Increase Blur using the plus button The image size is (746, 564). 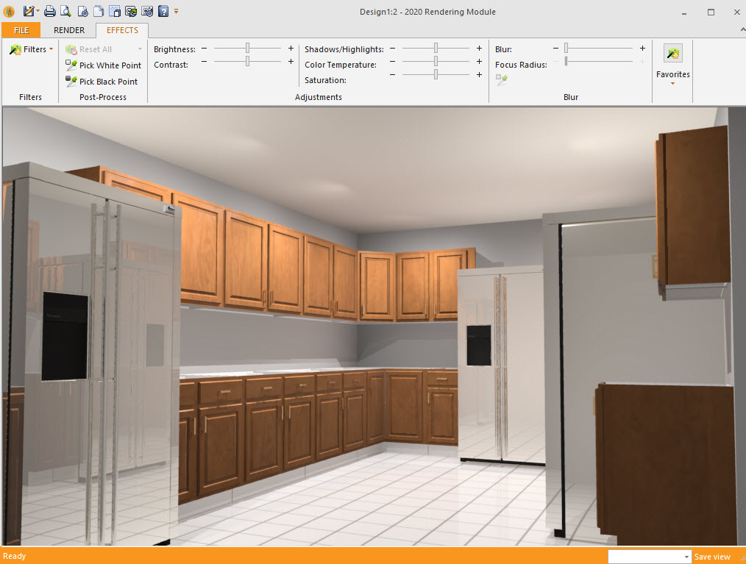point(642,49)
